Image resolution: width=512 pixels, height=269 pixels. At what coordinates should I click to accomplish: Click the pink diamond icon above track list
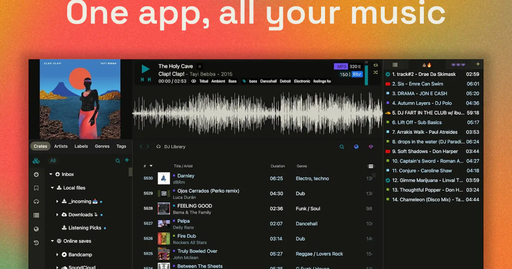(371, 147)
